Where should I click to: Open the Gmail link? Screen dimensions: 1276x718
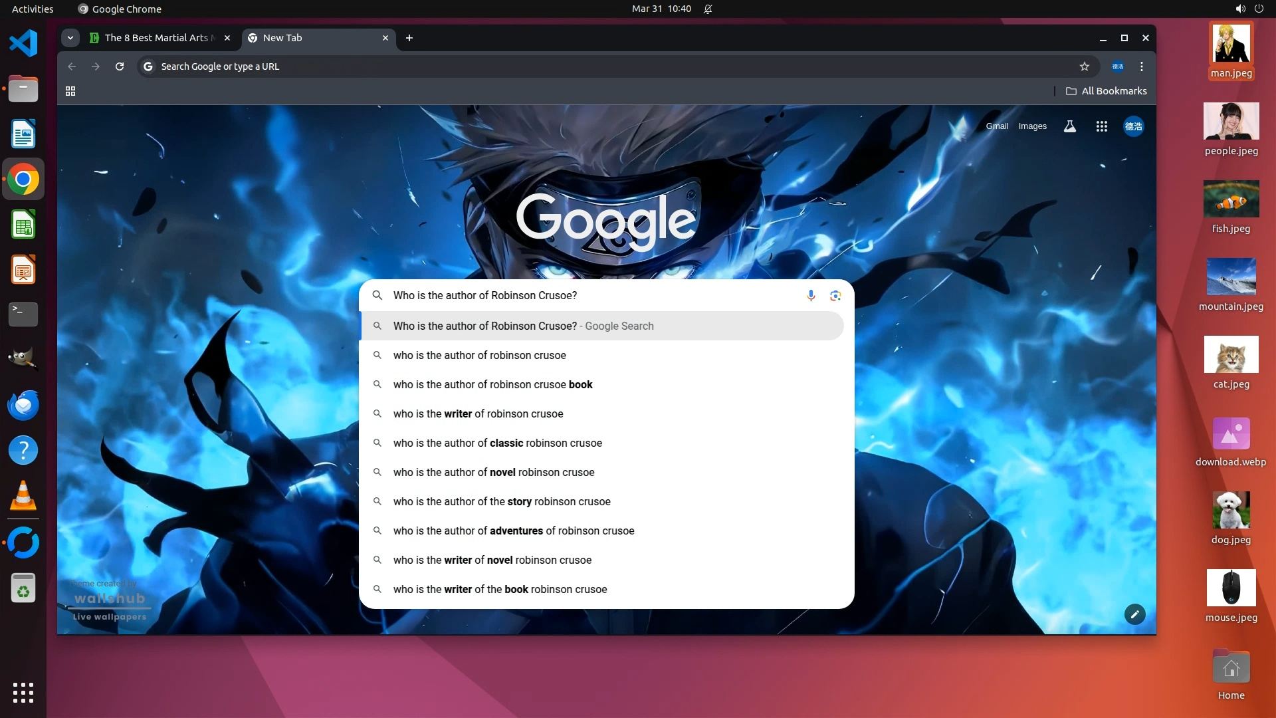pos(997,126)
